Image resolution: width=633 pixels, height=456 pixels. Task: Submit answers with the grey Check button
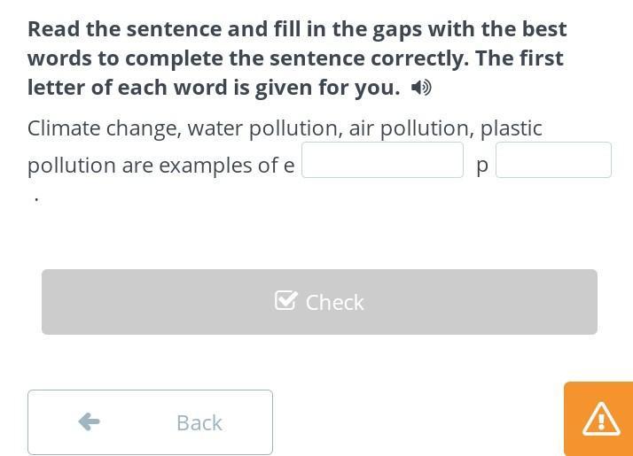coord(319,302)
